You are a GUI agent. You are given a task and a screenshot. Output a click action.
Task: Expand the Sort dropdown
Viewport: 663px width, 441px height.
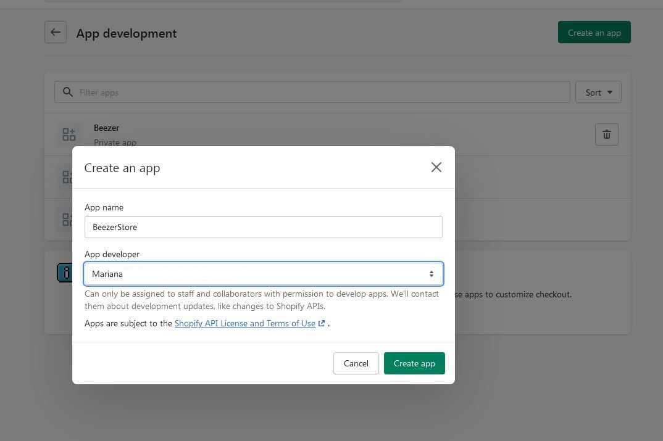tap(598, 93)
